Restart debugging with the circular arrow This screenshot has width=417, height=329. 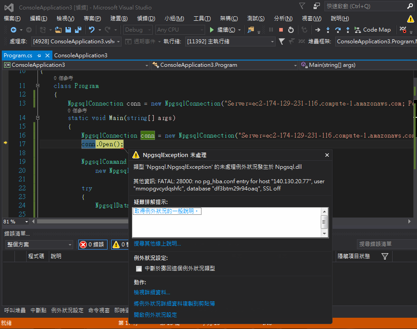[291, 30]
